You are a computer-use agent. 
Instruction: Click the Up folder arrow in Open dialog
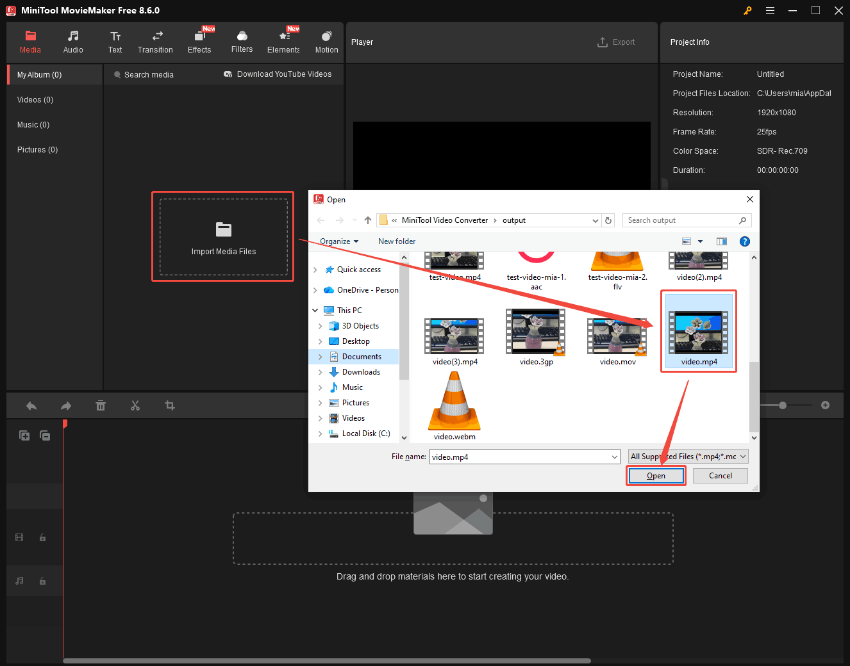368,220
